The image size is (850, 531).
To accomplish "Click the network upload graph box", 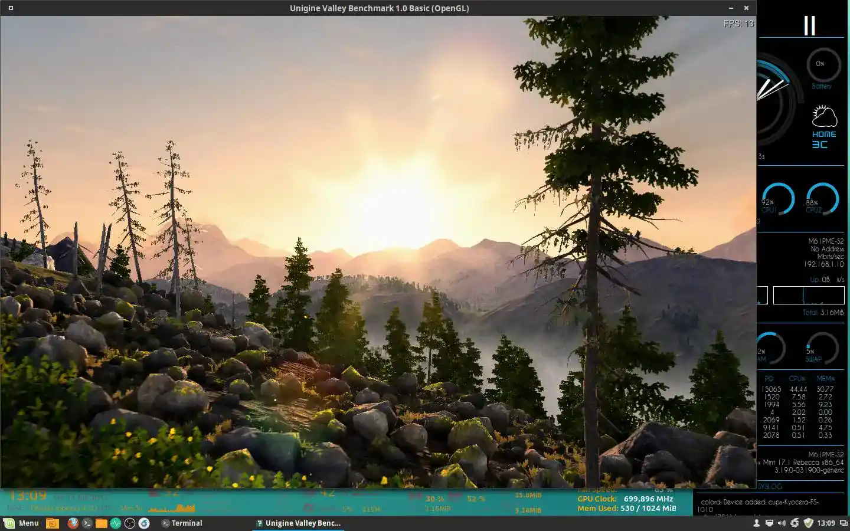I will pos(809,295).
